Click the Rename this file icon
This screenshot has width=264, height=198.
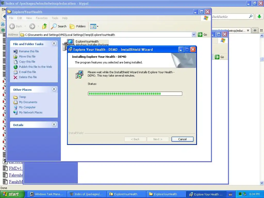15,51
